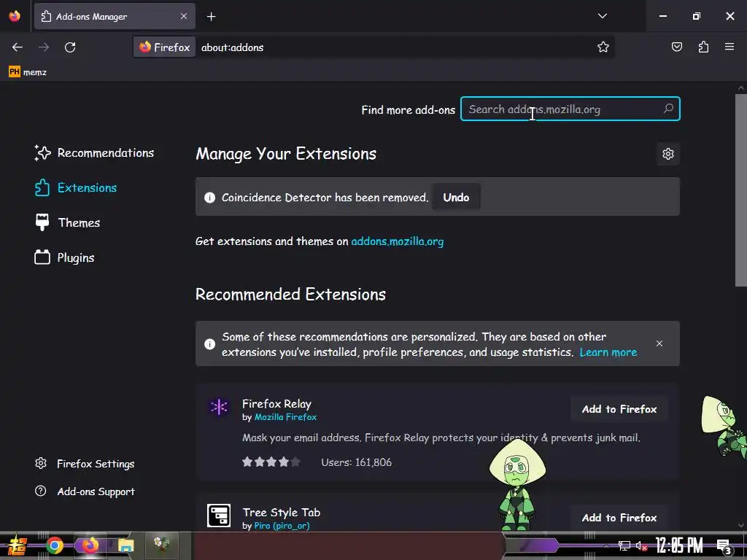Open the extensions tools gear menu
Screen dimensions: 747x560
coord(668,154)
